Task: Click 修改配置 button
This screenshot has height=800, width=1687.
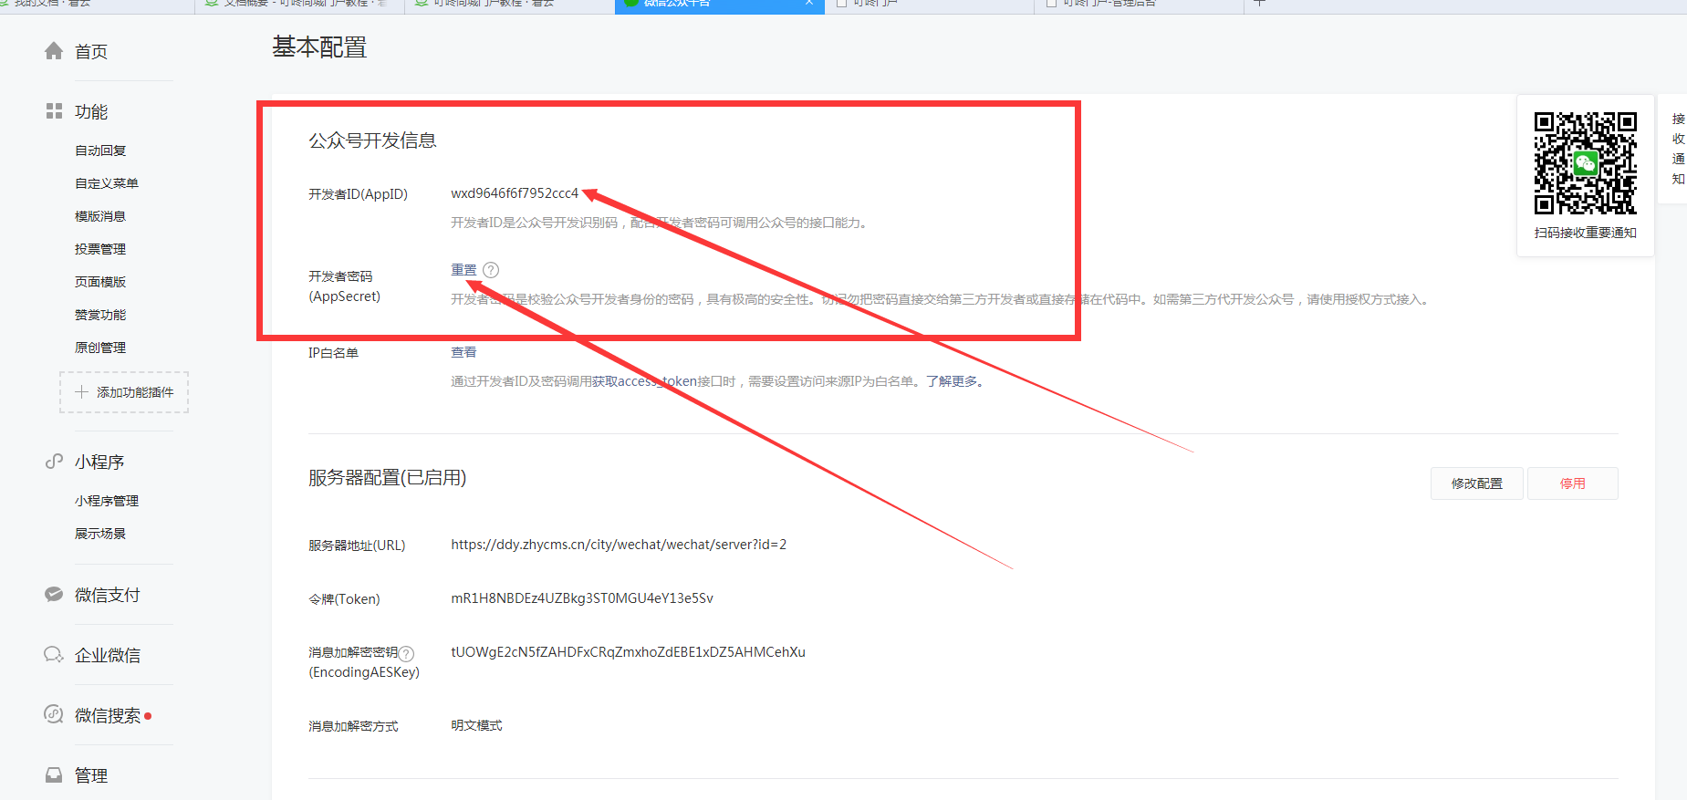Action: click(x=1477, y=483)
